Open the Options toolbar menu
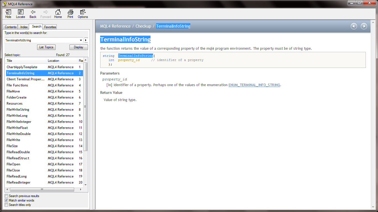378x212 pixels. [x=83, y=14]
